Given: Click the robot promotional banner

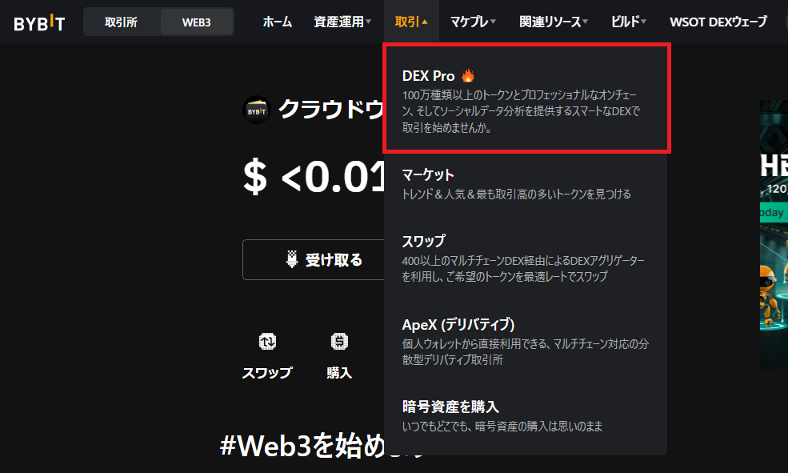Looking at the screenshot, I should coord(774,234).
